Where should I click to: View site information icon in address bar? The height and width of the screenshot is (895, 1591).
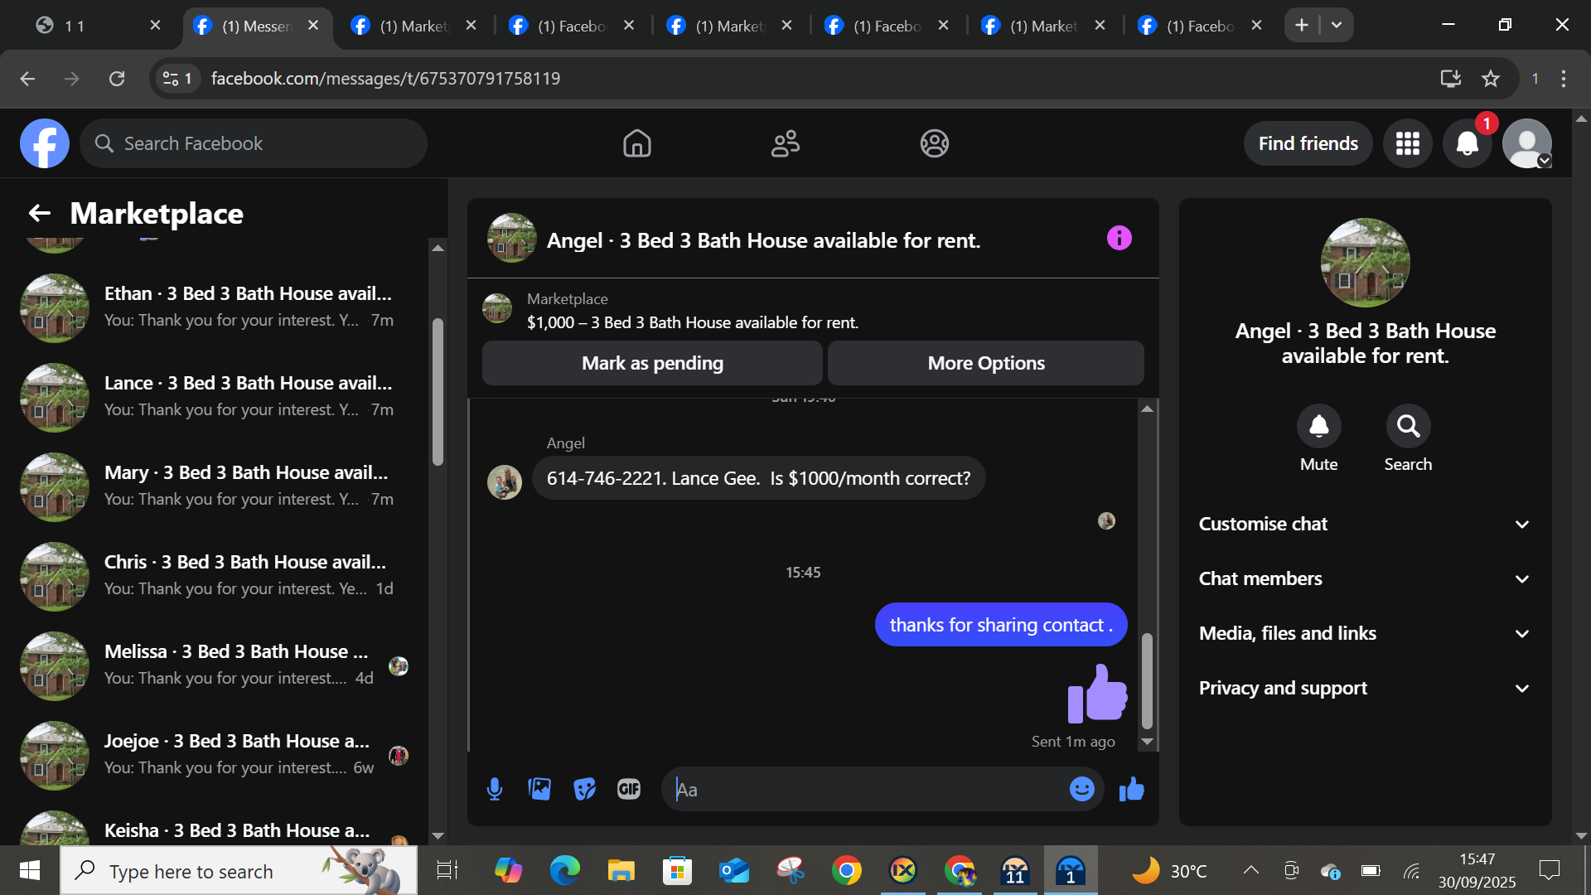click(177, 79)
